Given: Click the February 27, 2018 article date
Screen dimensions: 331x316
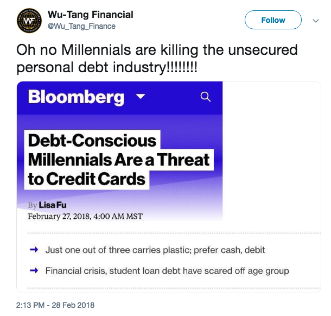Looking at the screenshot, I should tap(85, 216).
